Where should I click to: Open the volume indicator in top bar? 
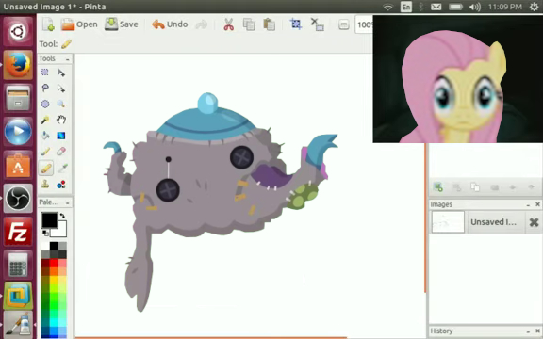(474, 7)
